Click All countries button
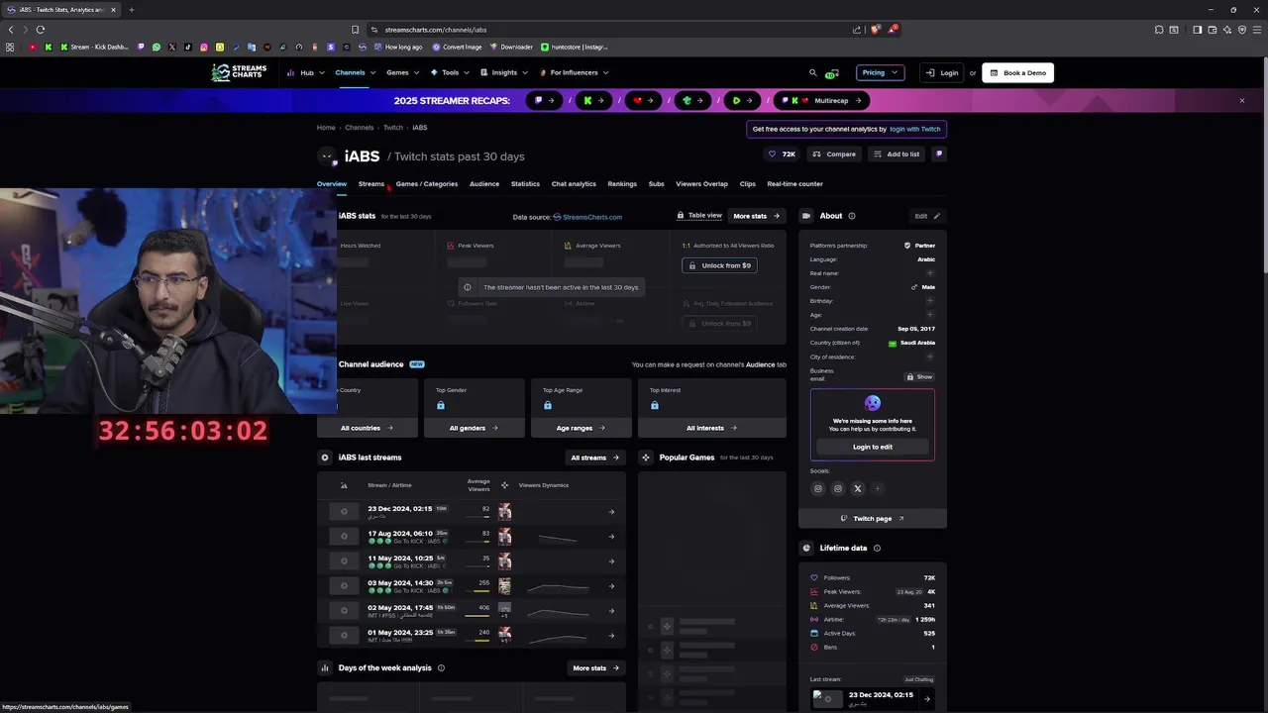Image resolution: width=1268 pixels, height=713 pixels. [x=368, y=428]
